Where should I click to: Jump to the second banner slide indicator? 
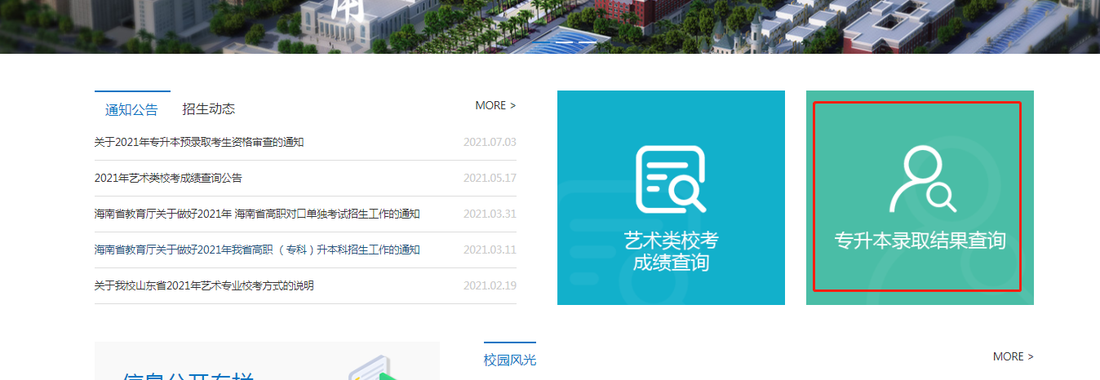tap(565, 42)
